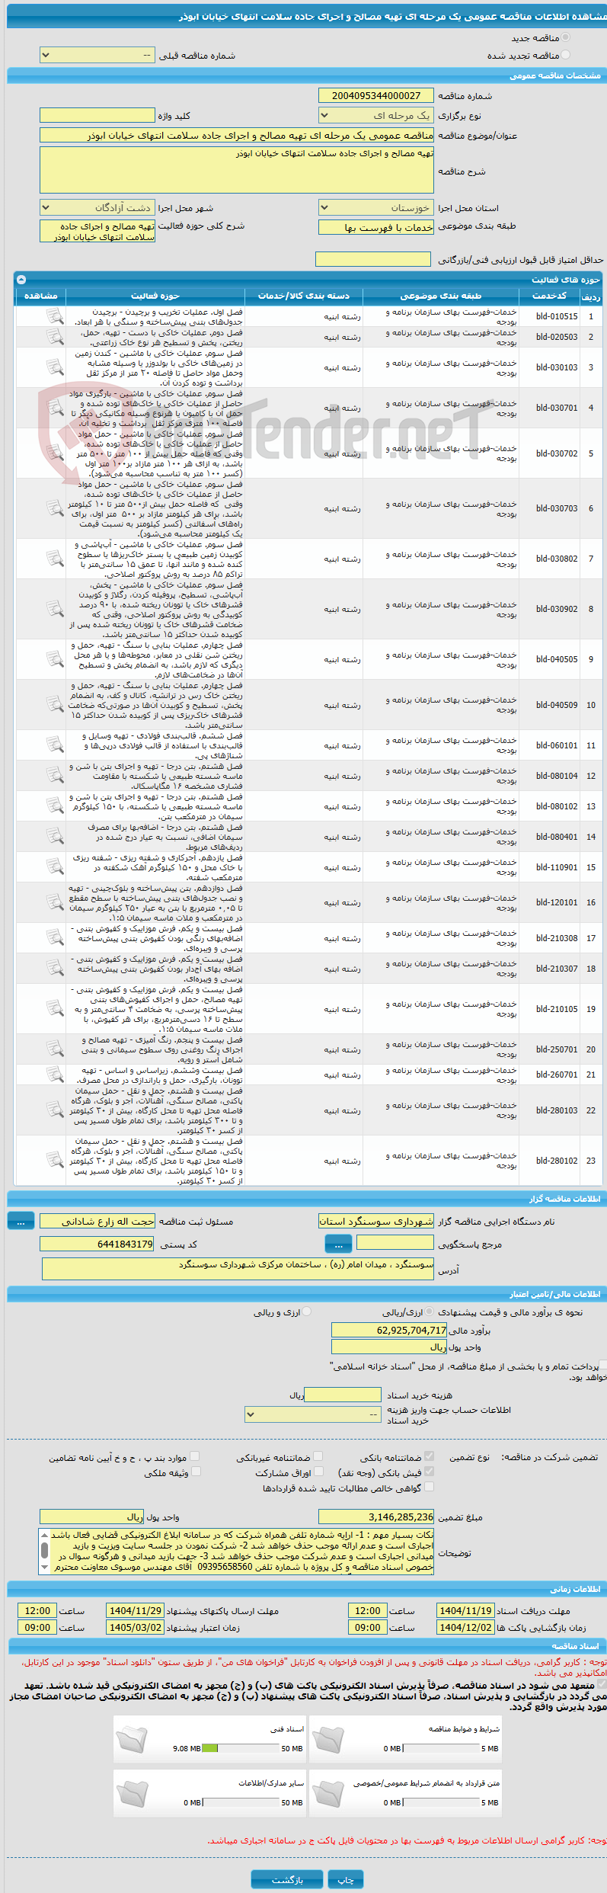Toggle the ضمانتنامه بانکی checkbox

click(429, 1456)
